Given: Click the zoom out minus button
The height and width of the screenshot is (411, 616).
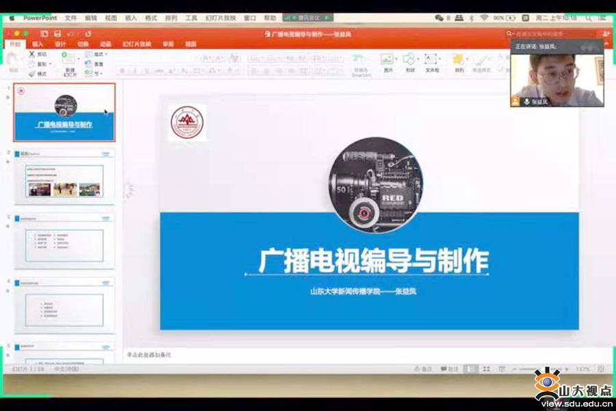Looking at the screenshot, I should [x=515, y=369].
